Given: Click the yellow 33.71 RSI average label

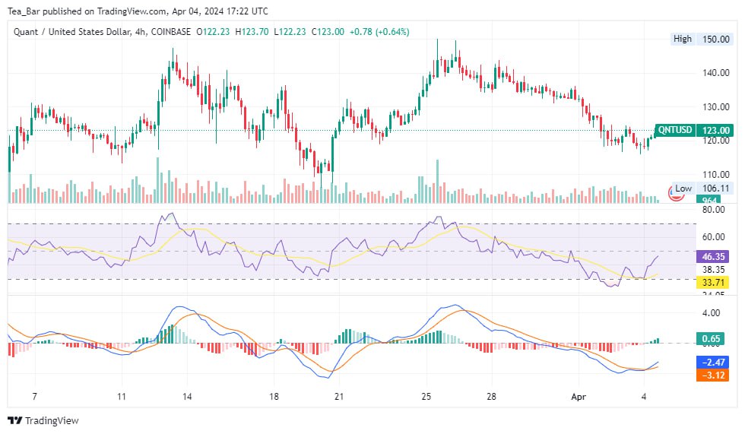Looking at the screenshot, I should tap(713, 283).
